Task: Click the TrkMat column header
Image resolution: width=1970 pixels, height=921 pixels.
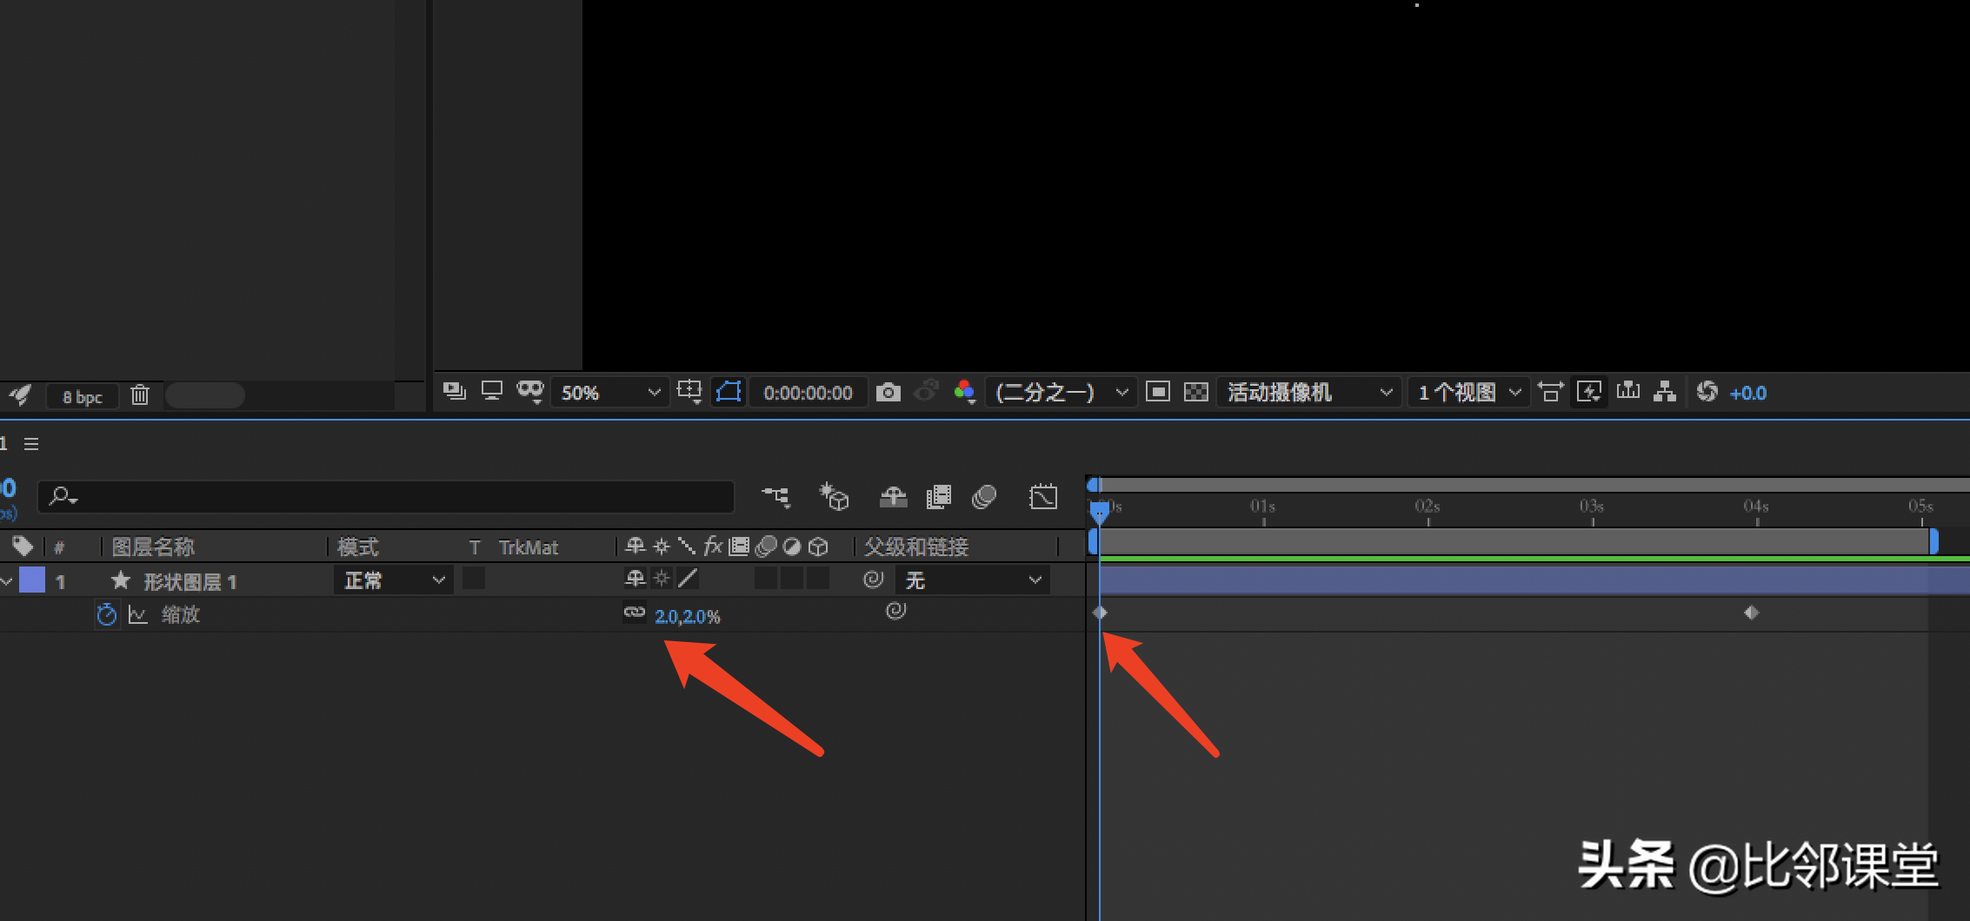Action: click(528, 547)
